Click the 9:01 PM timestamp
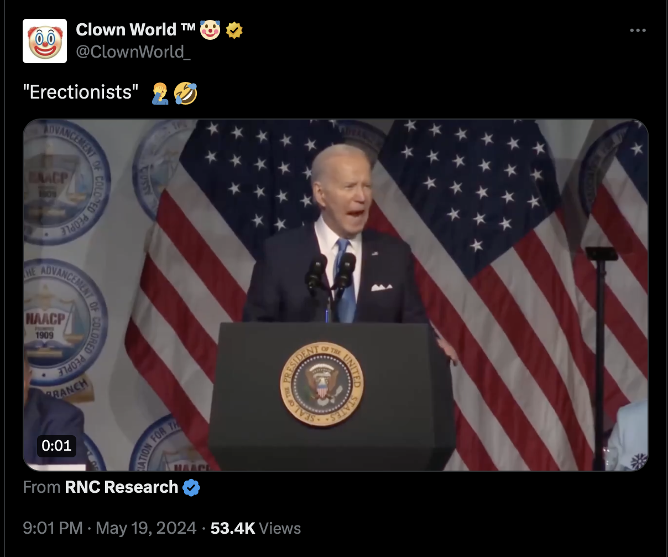Screen dimensions: 668x557 tap(53, 528)
